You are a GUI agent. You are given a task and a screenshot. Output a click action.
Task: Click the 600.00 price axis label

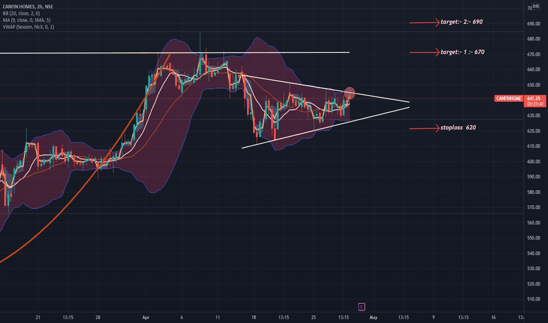[x=534, y=161]
